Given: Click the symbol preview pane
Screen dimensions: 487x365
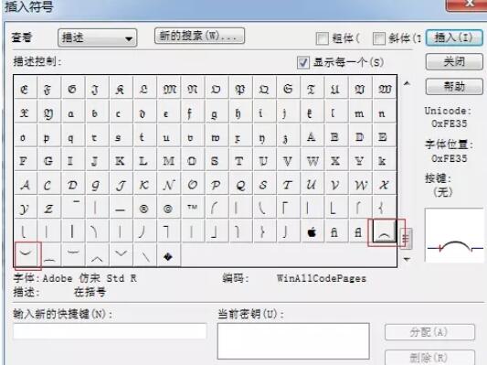Looking at the screenshot, I should tap(454, 235).
